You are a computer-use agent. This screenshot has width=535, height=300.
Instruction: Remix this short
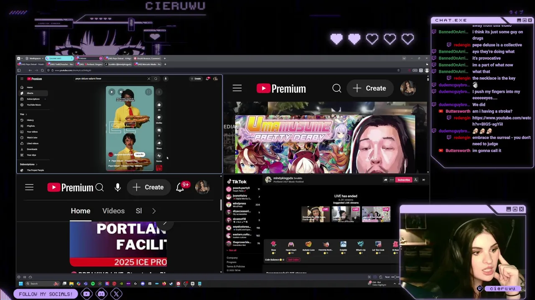pyautogui.click(x=159, y=156)
